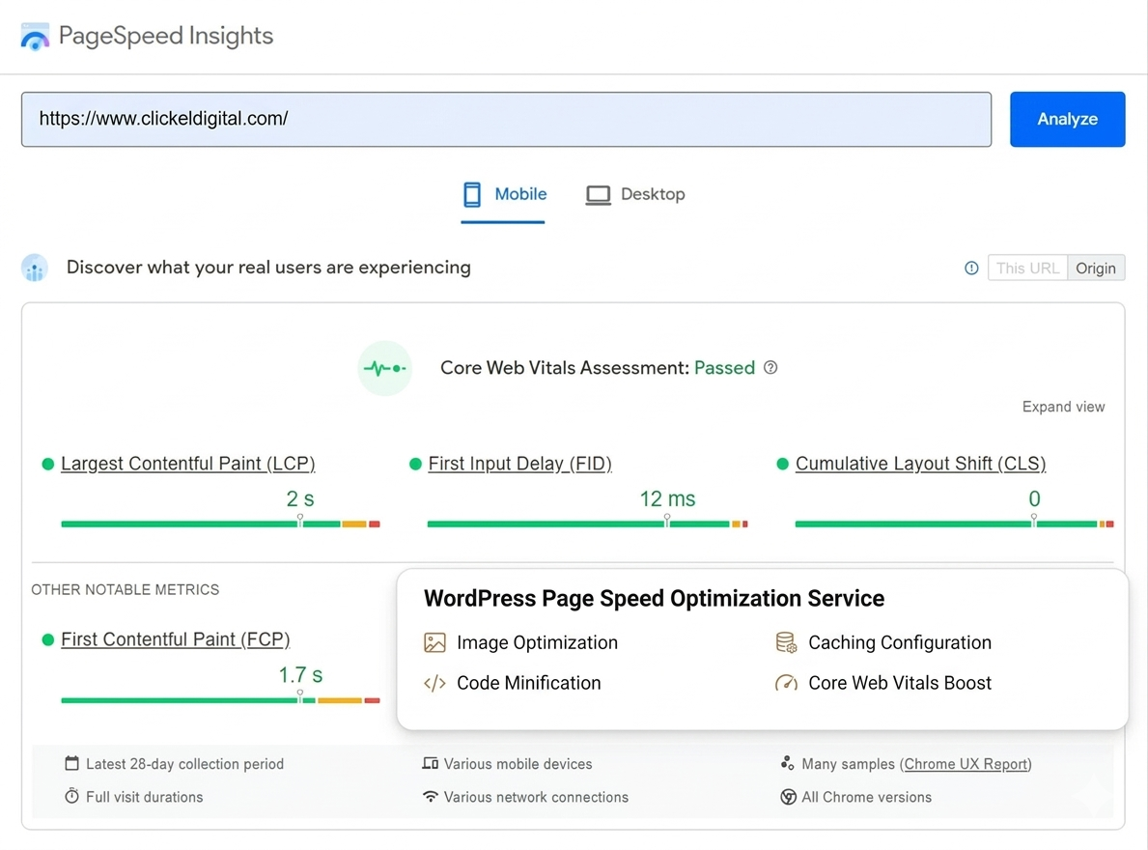Click the CLS value 0
1148x850 pixels.
1034,499
